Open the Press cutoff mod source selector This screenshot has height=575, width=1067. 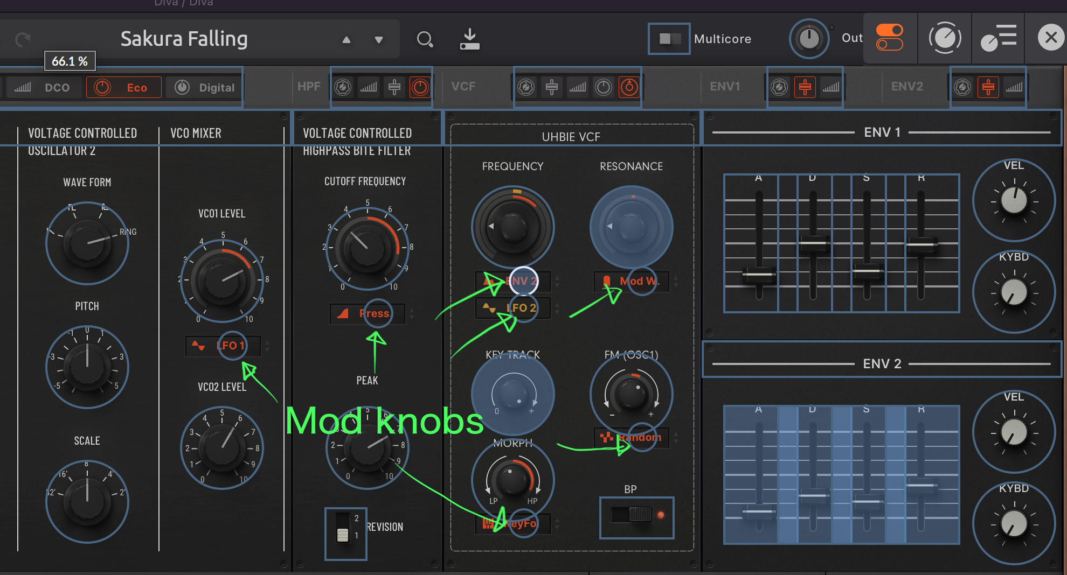click(368, 313)
